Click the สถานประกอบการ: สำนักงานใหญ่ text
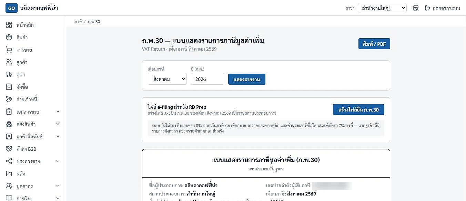This screenshot has height=201, width=466. pos(183,194)
